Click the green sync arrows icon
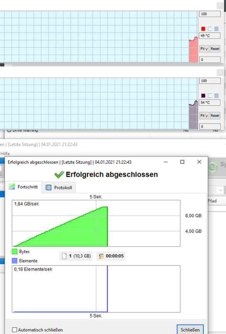Screen dimensions: 226x334 pos(213,167)
